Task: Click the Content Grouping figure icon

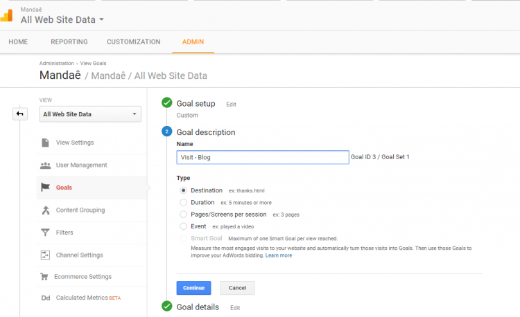Action: click(x=46, y=210)
